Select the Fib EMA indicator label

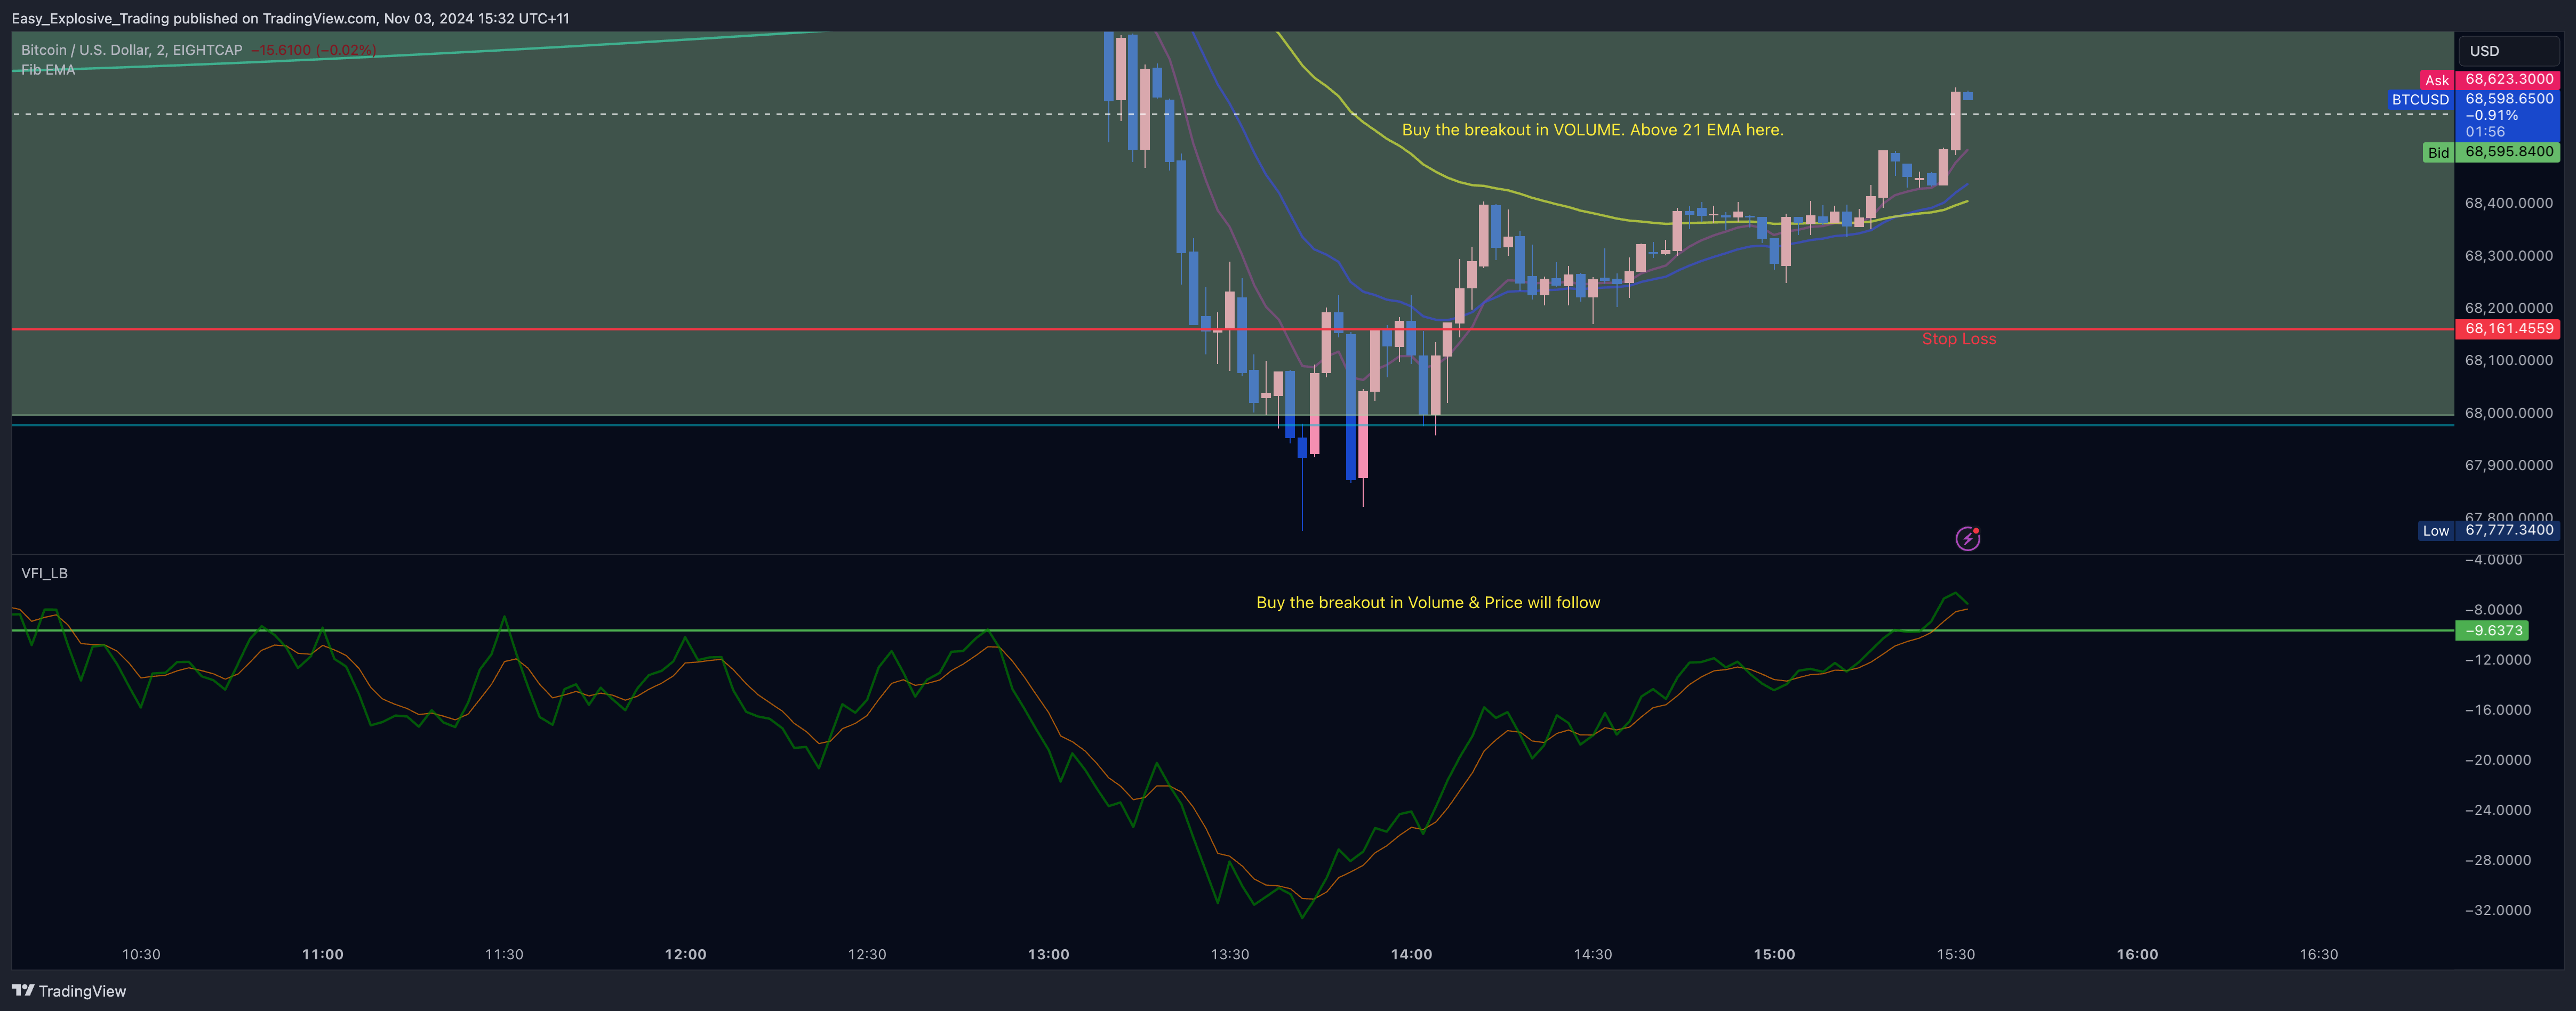(48, 70)
